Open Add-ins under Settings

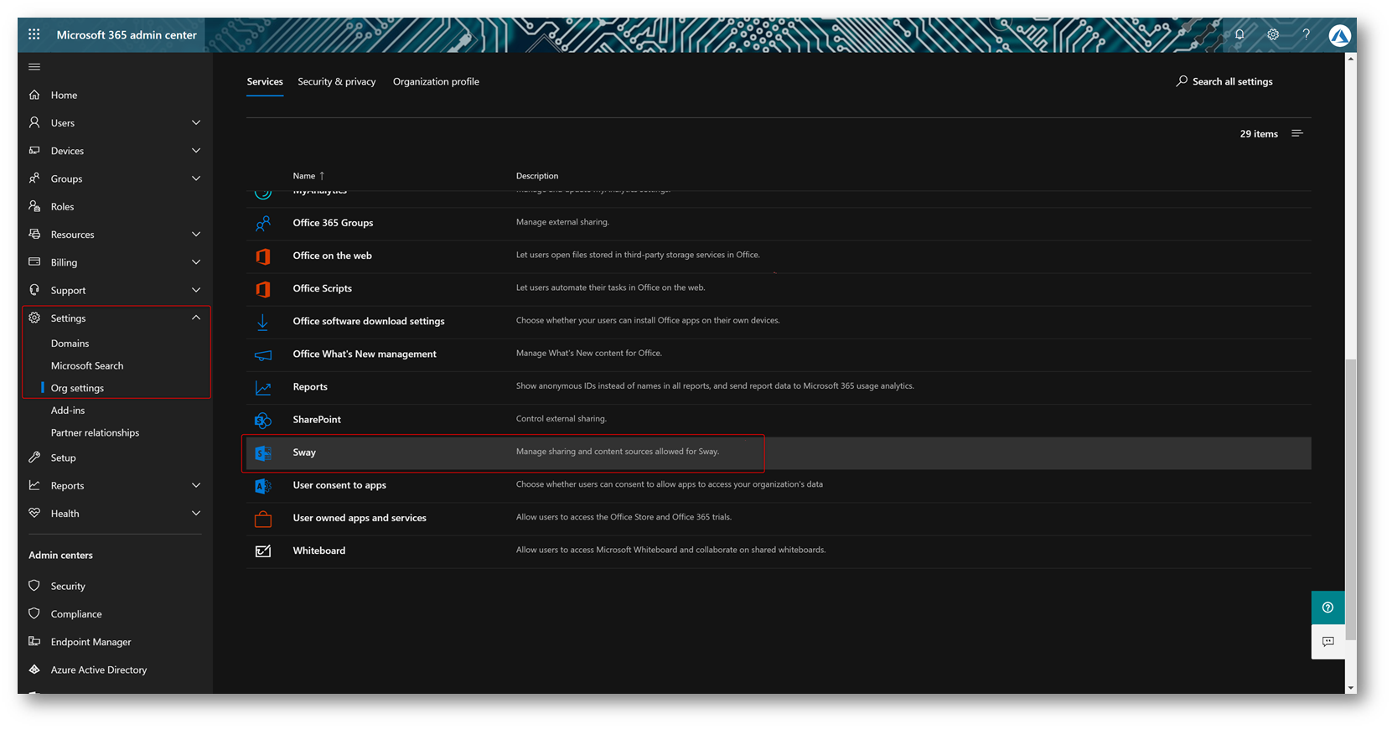coord(68,411)
